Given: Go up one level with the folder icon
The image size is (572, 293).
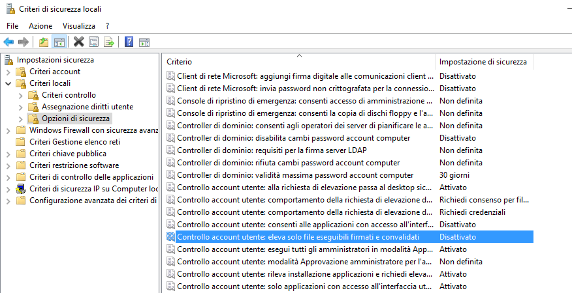Looking at the screenshot, I should pos(43,42).
